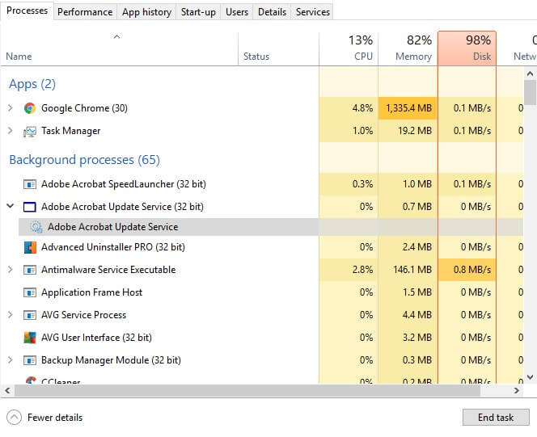Click the Backup Manager Module icon
The width and height of the screenshot is (537, 437).
(30, 360)
